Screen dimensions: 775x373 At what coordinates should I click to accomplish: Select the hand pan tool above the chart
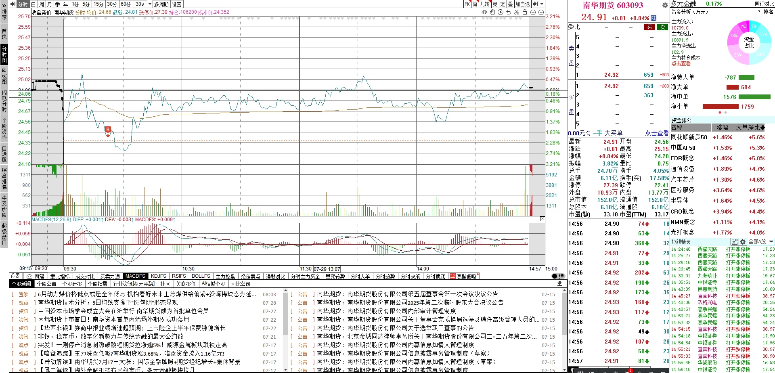tap(492, 13)
